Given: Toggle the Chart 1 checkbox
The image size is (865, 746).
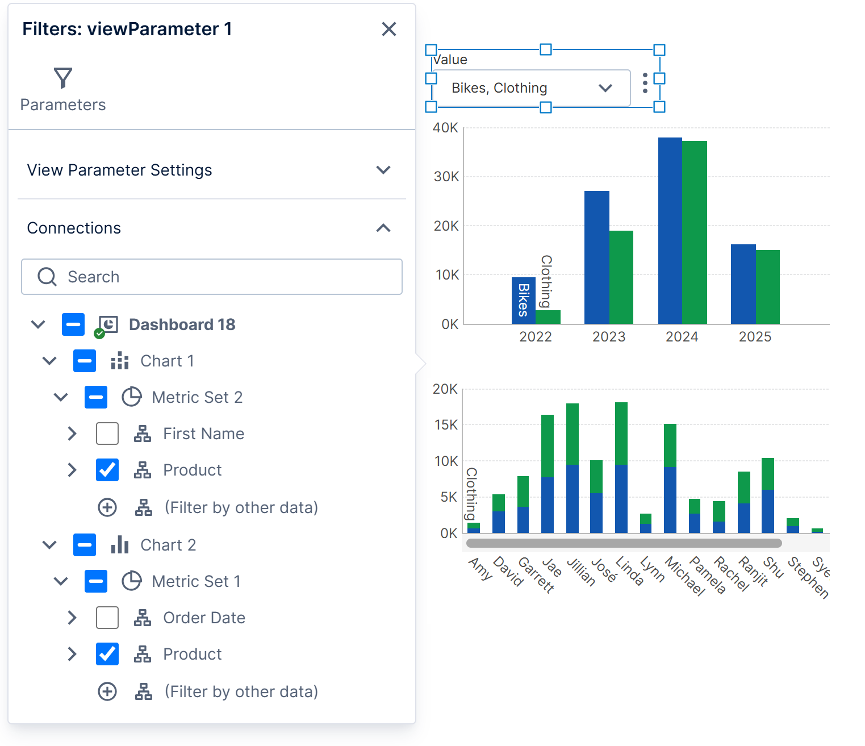Looking at the screenshot, I should (x=85, y=361).
